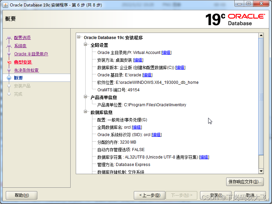This screenshot has height=204, width=272.
Task: Edit the Oracle 系统标识符 (SID) setting
Action: click(x=157, y=135)
